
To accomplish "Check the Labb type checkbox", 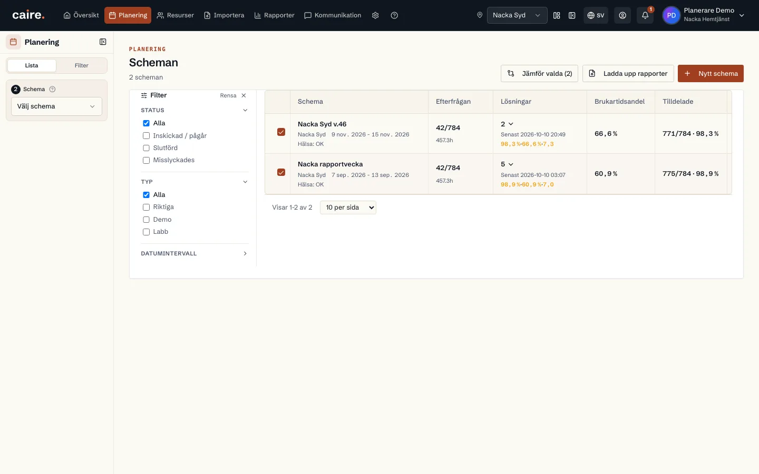I will click(146, 232).
